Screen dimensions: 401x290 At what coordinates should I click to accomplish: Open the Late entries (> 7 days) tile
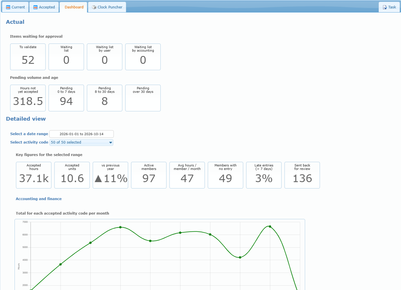pyautogui.click(x=264, y=175)
